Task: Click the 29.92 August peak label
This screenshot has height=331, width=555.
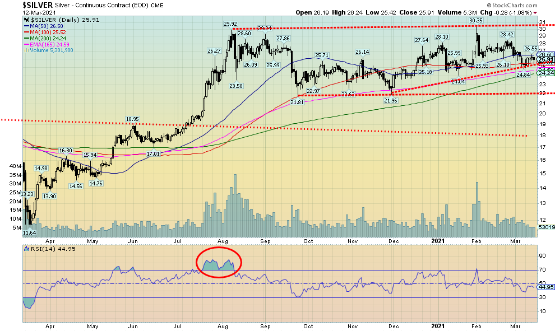Action: pyautogui.click(x=230, y=24)
